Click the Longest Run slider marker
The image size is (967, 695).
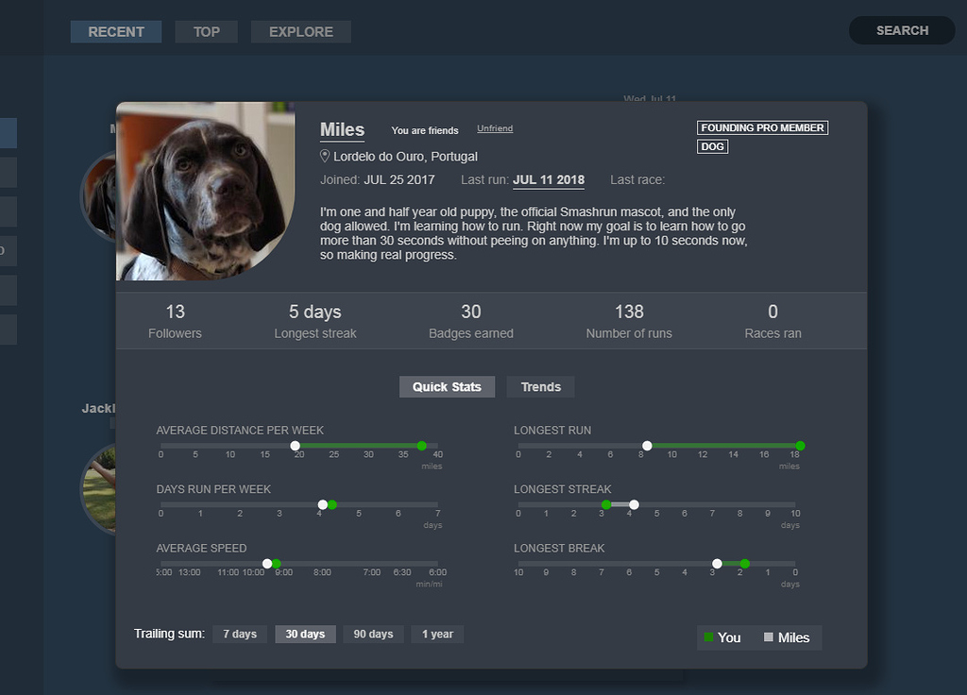coord(647,445)
